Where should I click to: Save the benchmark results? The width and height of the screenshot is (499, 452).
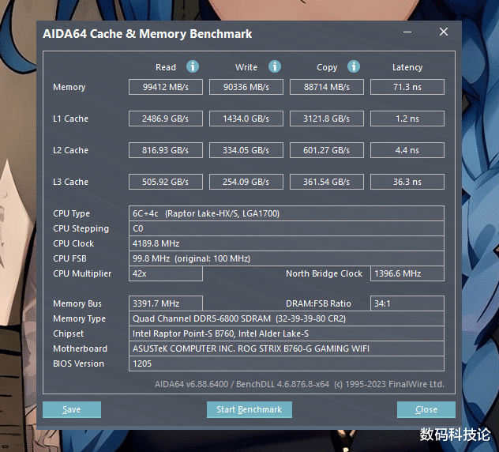pyautogui.click(x=72, y=409)
